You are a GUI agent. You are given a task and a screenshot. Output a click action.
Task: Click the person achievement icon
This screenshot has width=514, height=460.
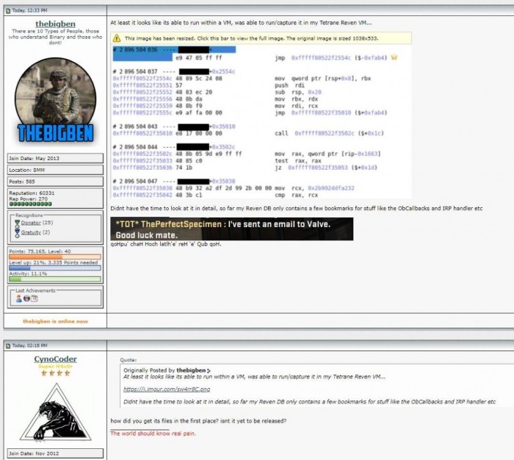coord(18,298)
